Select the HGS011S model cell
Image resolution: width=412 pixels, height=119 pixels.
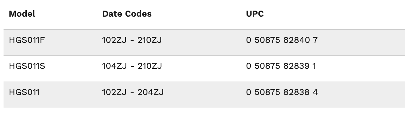(25, 66)
